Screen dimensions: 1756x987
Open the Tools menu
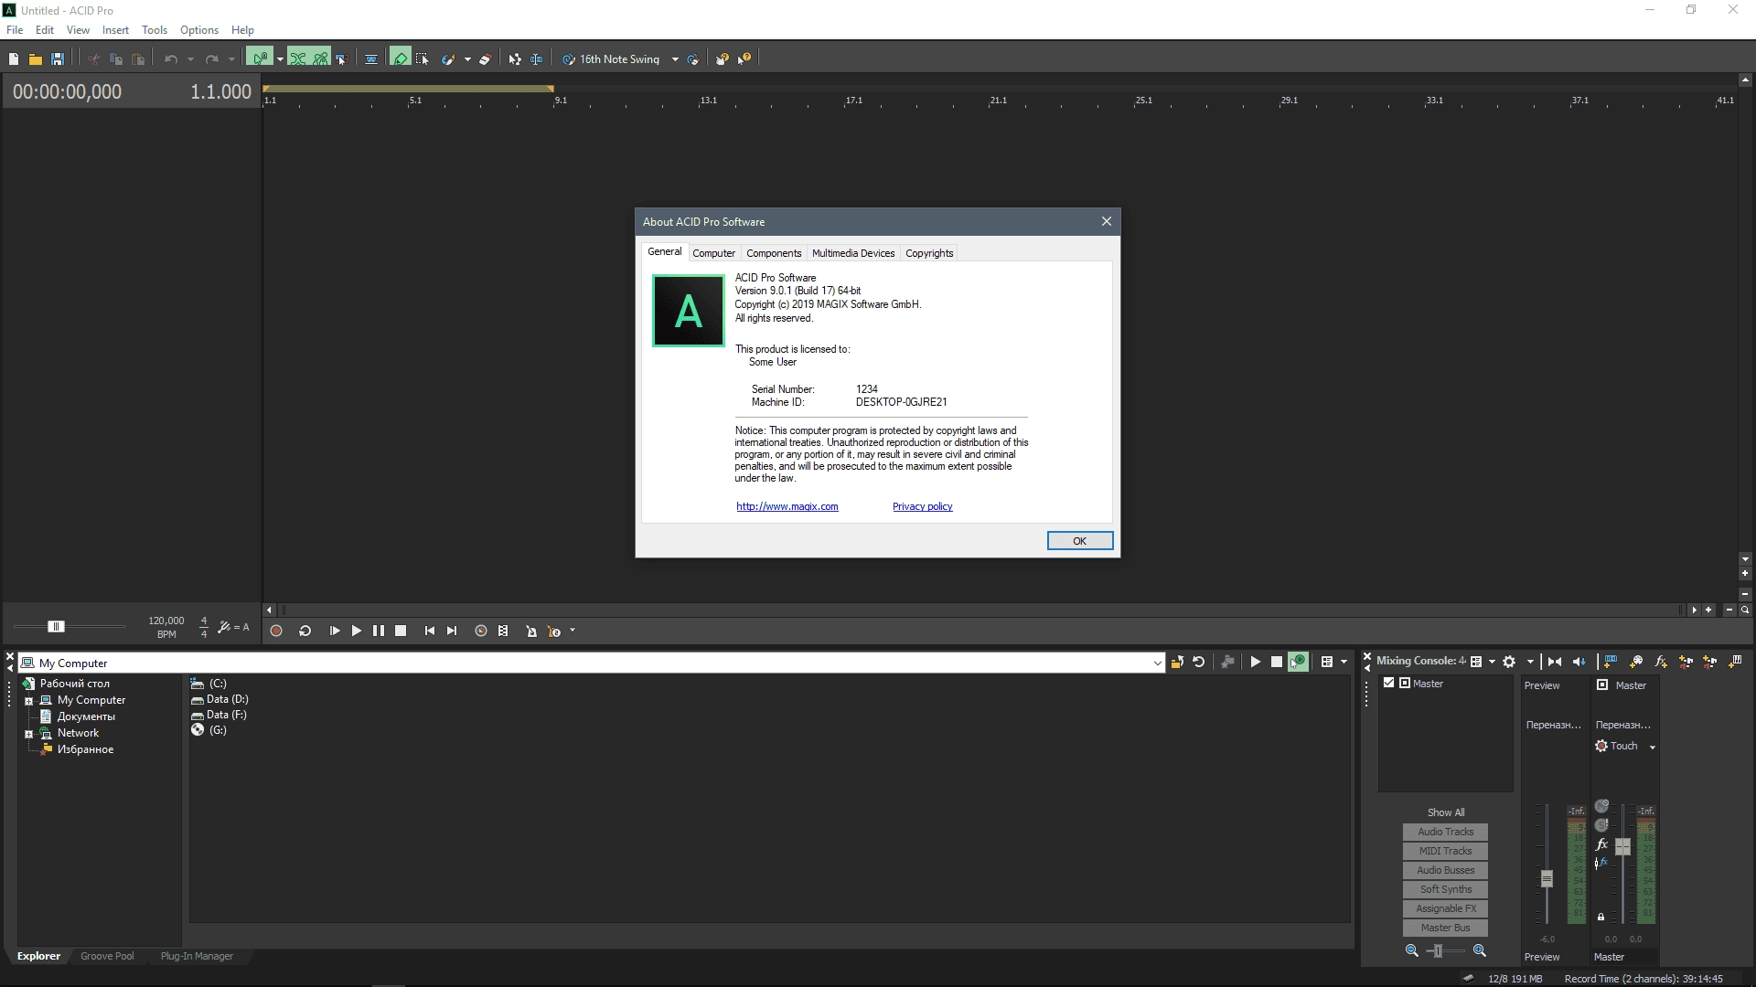tap(155, 30)
